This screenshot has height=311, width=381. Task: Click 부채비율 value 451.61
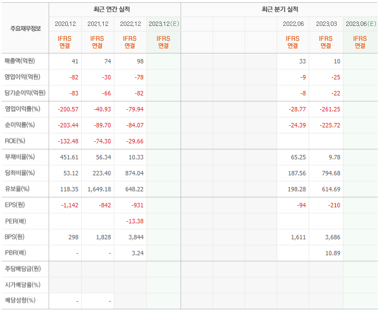(69, 157)
